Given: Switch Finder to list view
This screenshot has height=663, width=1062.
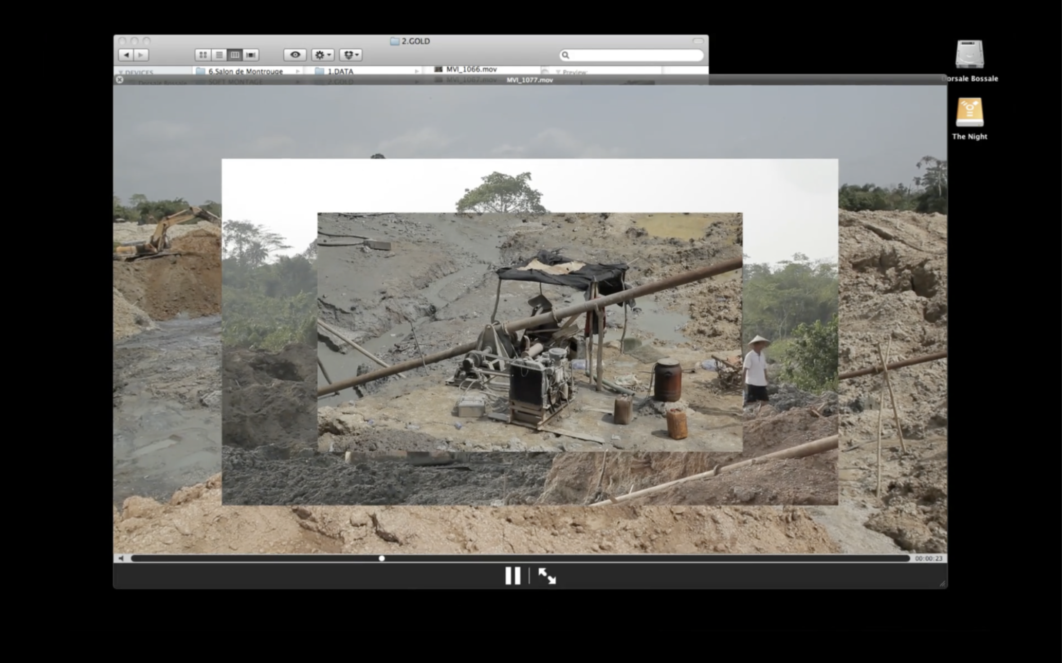Looking at the screenshot, I should click(x=219, y=54).
